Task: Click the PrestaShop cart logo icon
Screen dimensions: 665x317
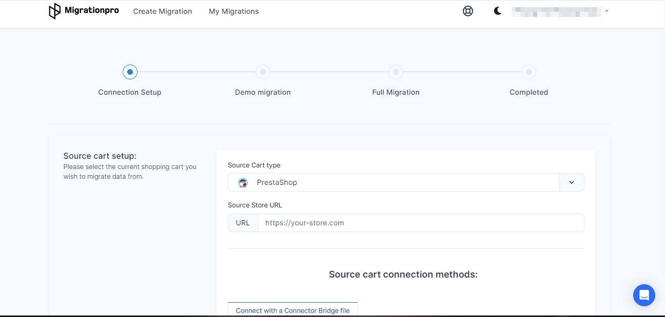Action: [243, 182]
